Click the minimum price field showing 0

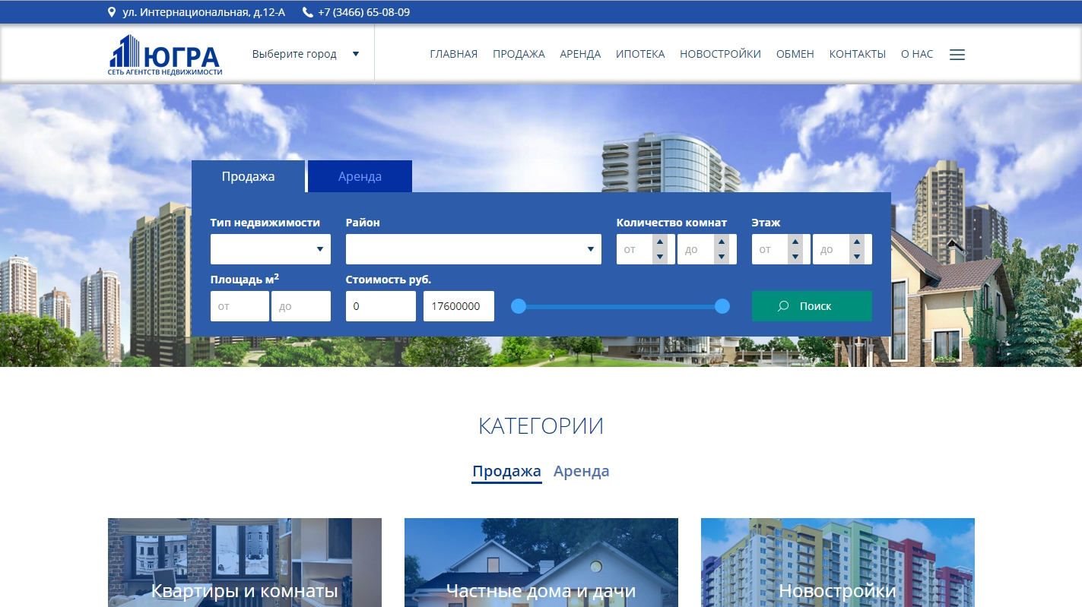click(381, 306)
